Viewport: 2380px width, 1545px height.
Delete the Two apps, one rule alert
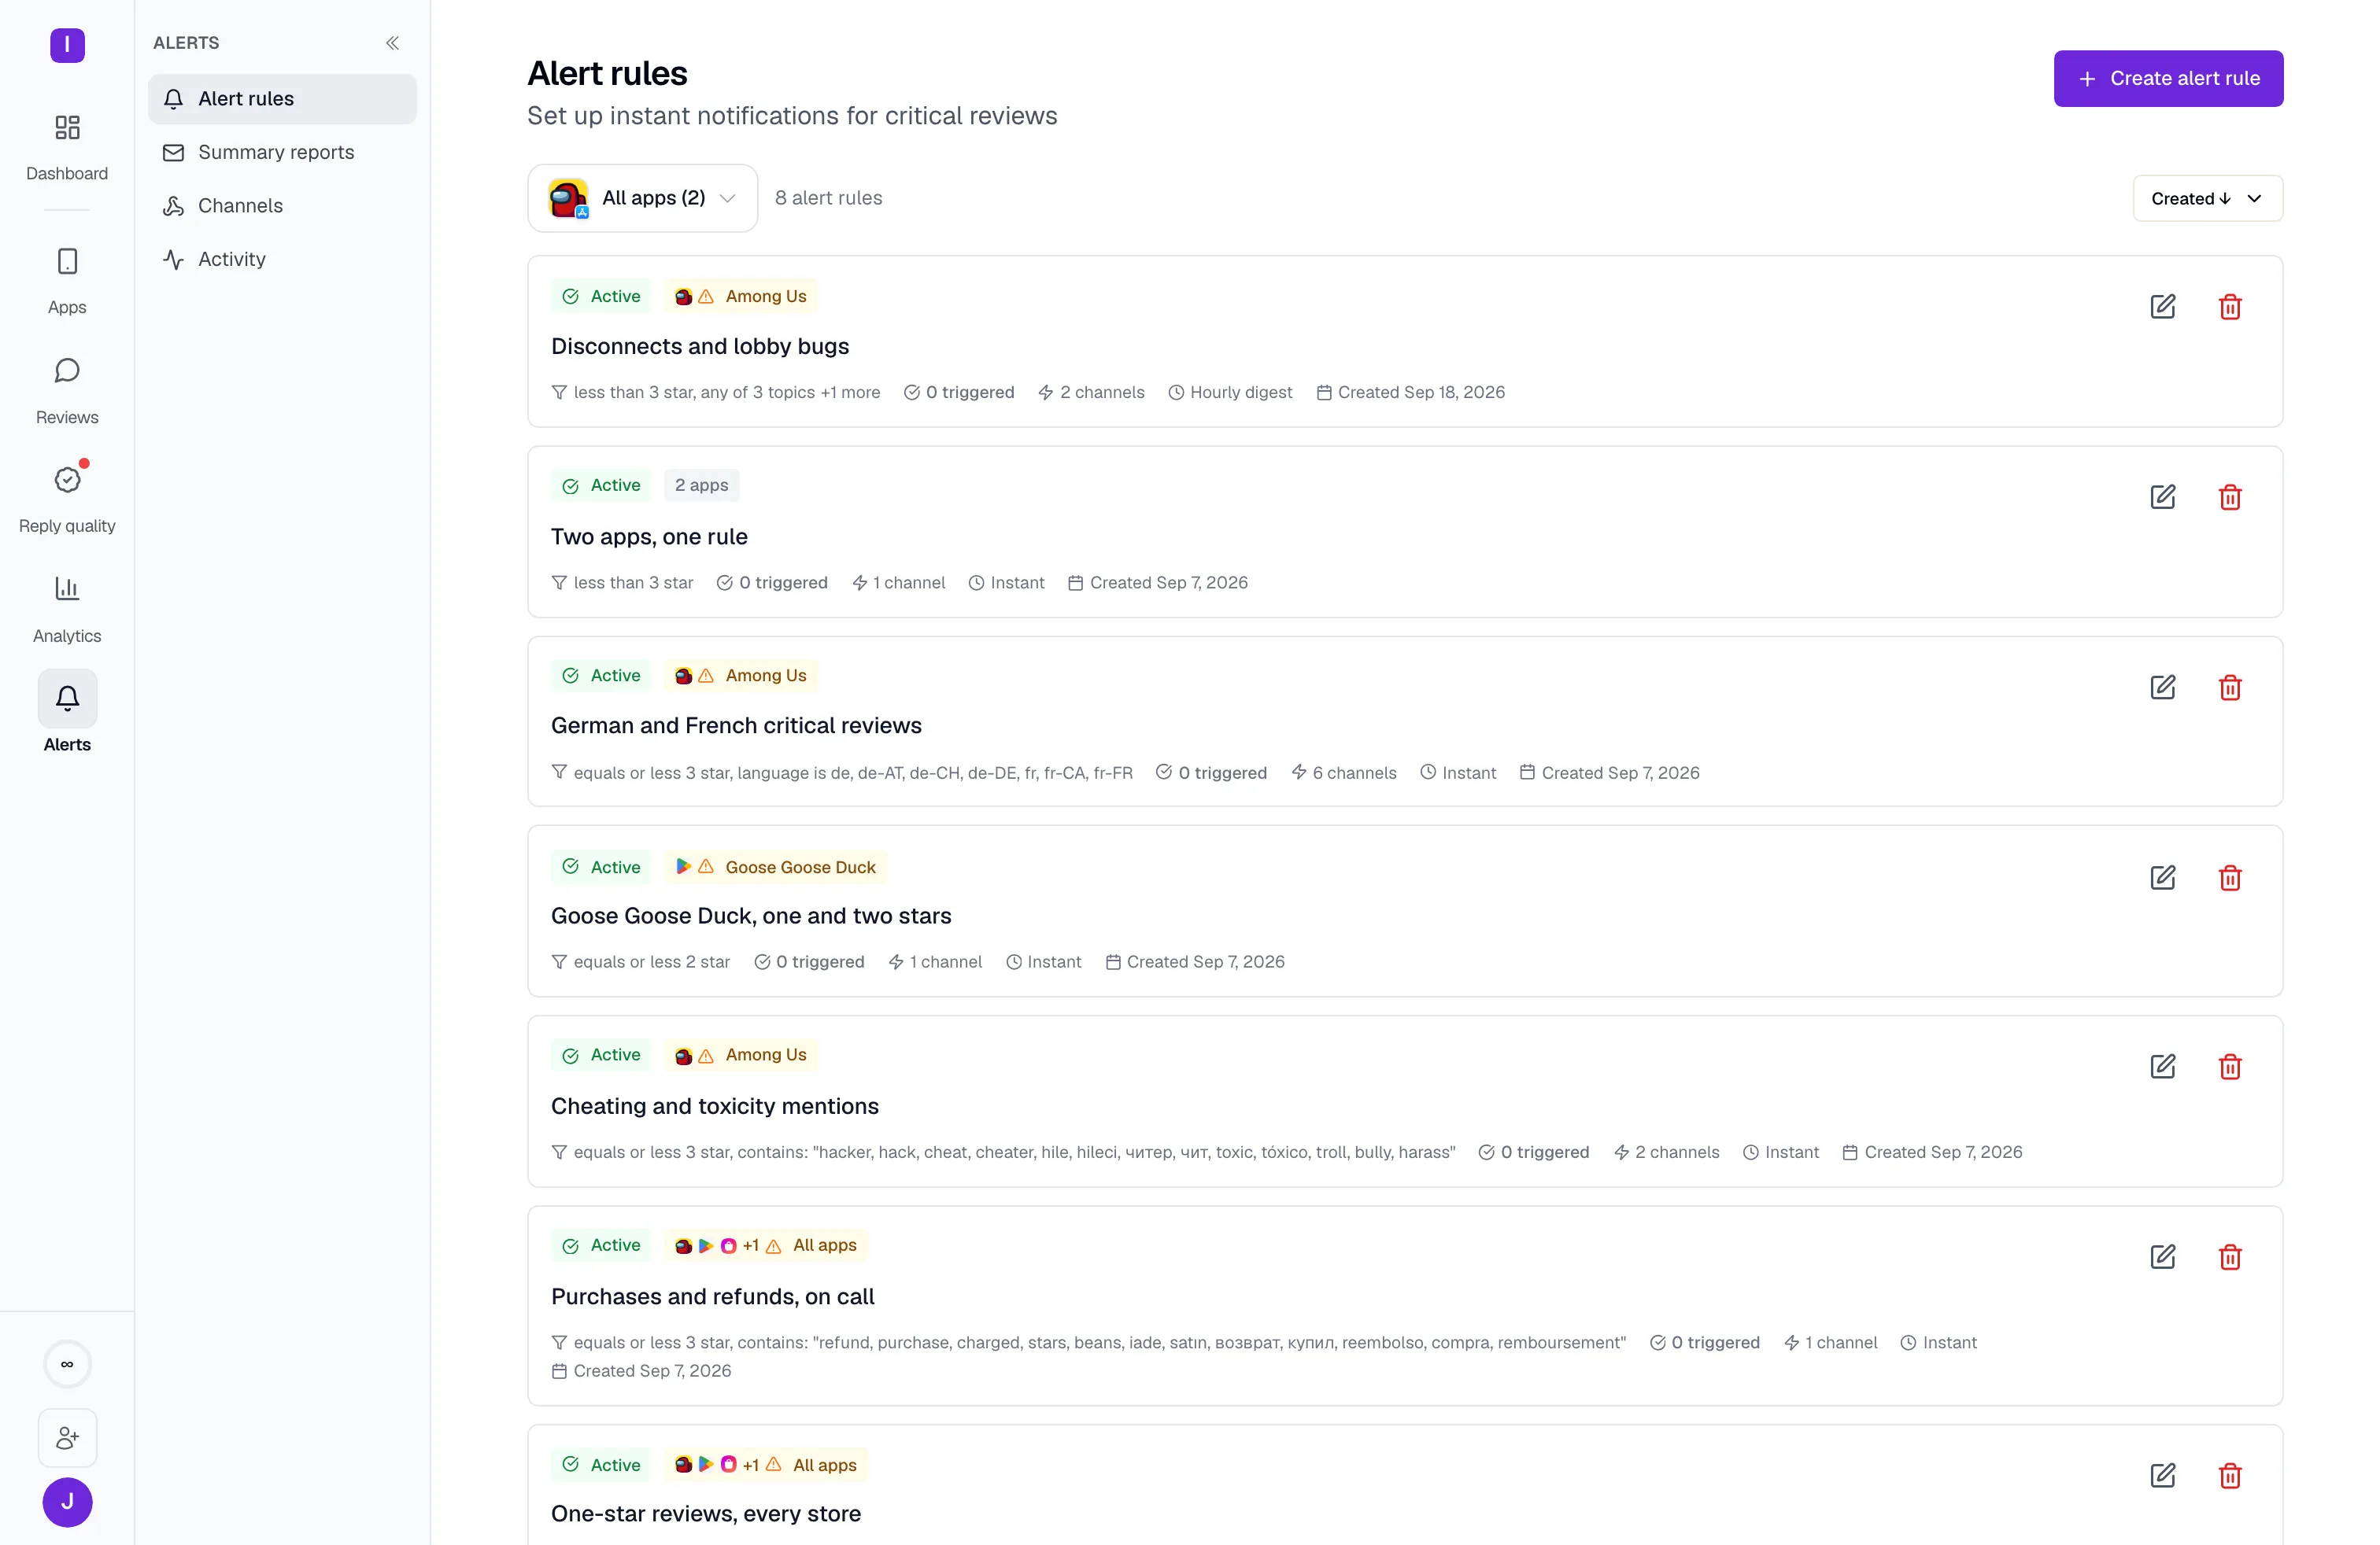2230,496
